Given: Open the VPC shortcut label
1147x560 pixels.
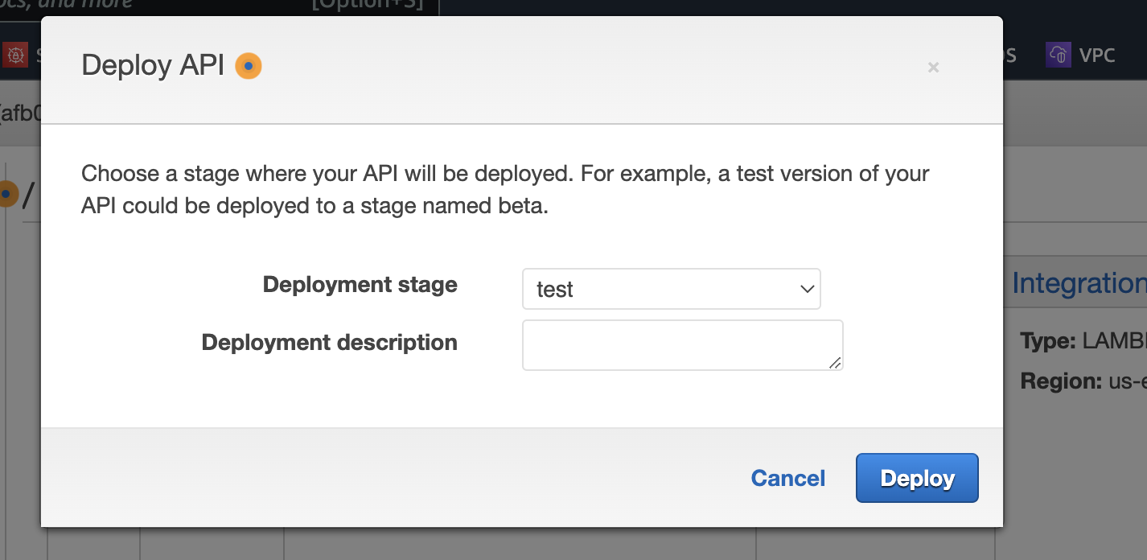Looking at the screenshot, I should click(1097, 55).
